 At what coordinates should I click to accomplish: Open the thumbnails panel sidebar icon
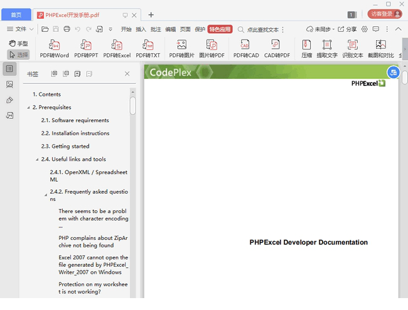(x=9, y=84)
